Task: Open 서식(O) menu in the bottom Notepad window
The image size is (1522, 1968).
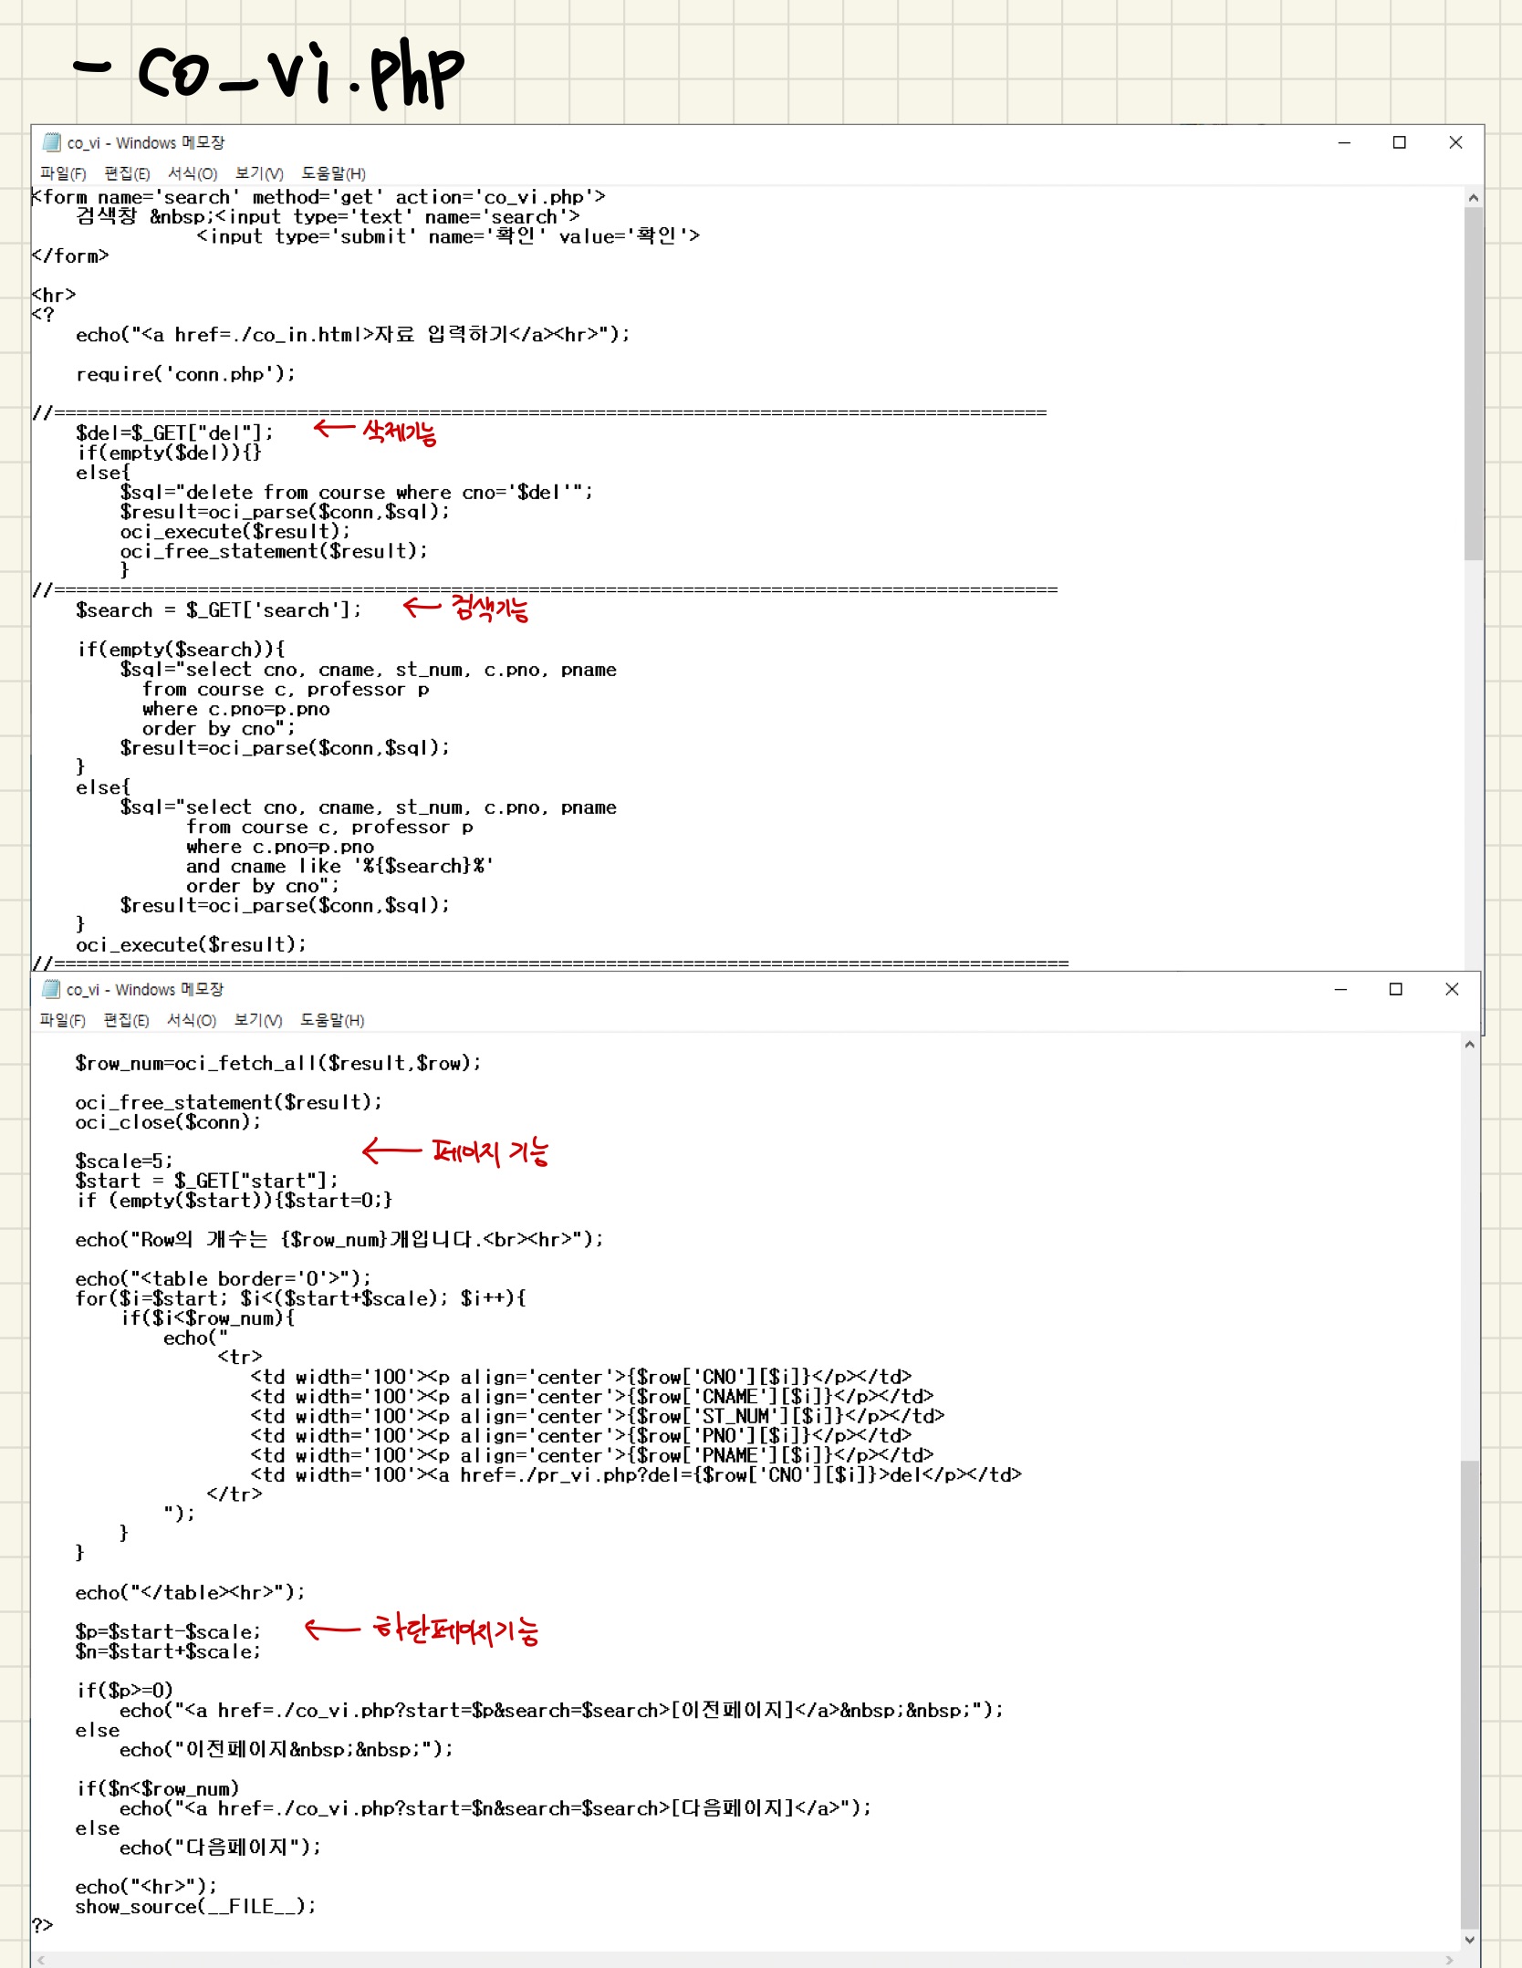Action: click(x=192, y=1020)
